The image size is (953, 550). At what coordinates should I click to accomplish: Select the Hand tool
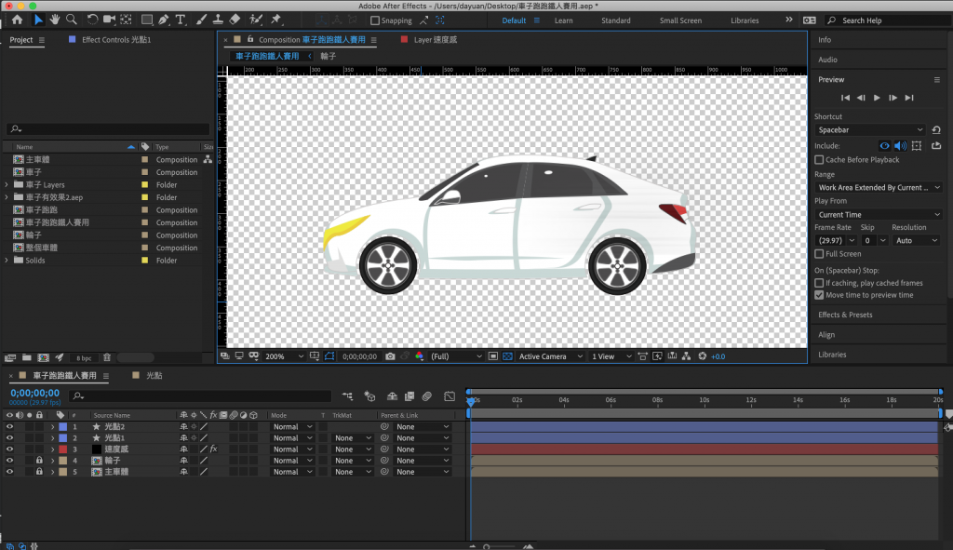(x=56, y=20)
